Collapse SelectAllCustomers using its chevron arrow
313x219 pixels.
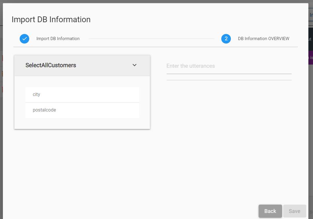[x=135, y=65]
